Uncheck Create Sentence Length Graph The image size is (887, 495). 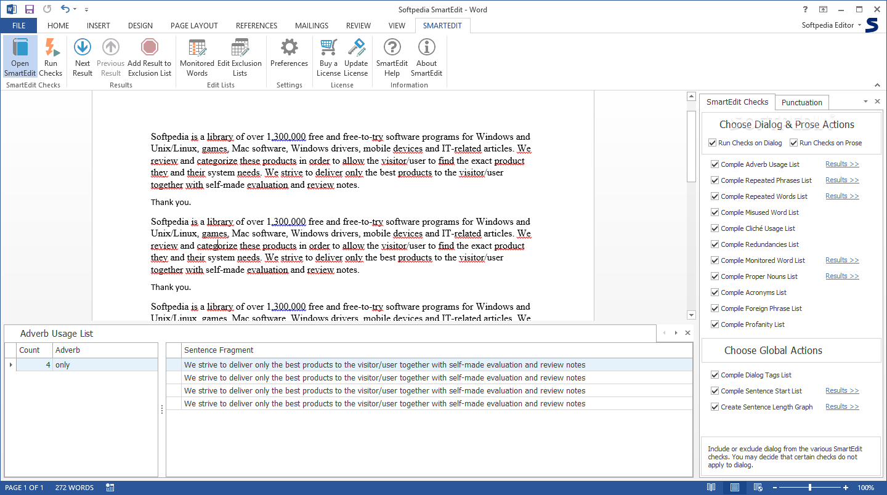(x=715, y=407)
